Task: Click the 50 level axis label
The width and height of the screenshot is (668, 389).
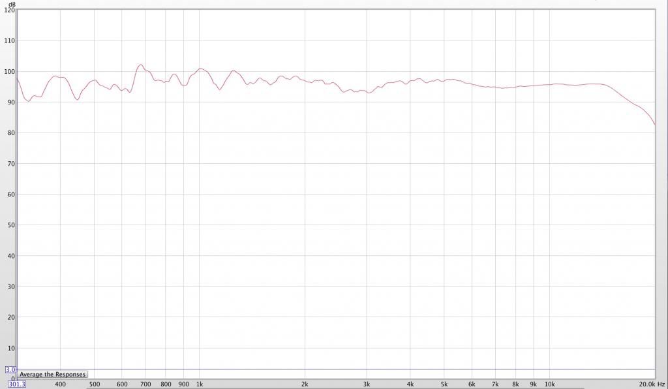Action: [x=11, y=225]
